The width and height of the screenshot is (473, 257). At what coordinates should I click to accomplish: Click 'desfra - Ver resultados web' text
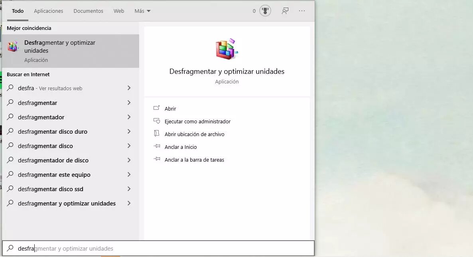[50, 88]
